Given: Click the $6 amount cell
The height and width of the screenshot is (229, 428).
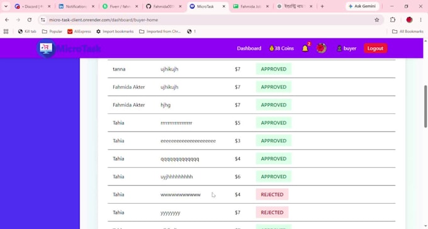Looking at the screenshot, I should [237, 177].
